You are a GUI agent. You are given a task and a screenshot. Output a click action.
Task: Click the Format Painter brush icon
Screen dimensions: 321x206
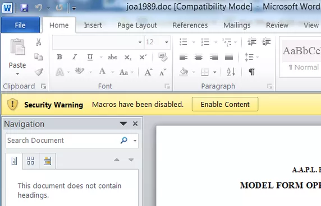(39, 72)
